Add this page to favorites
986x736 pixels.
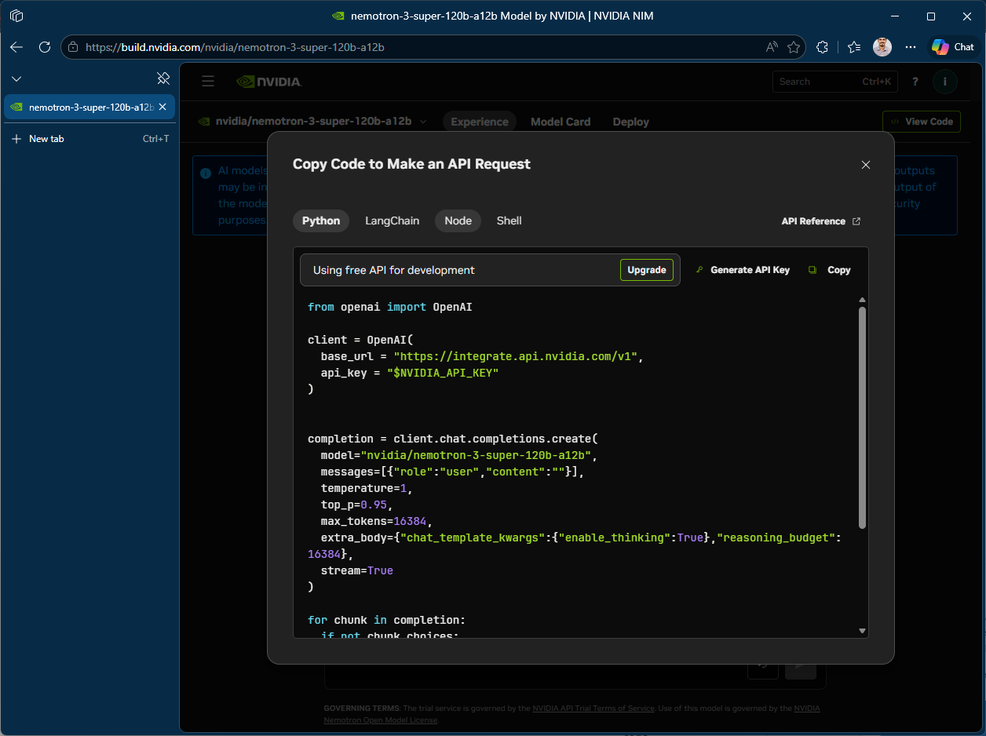tap(794, 47)
